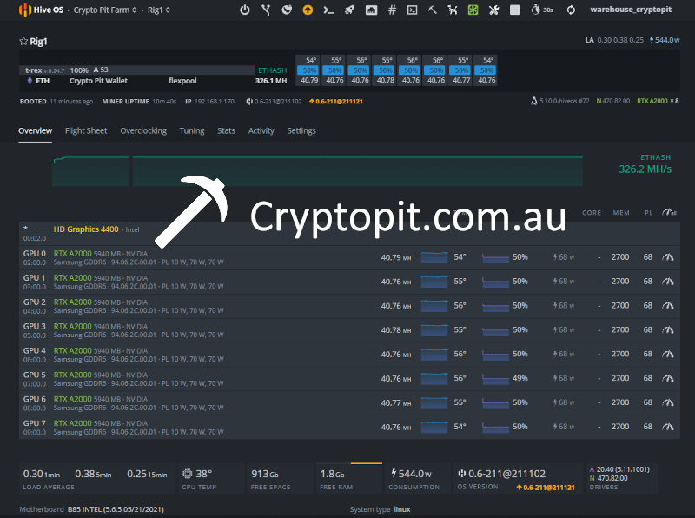This screenshot has width=695, height=518.
Task: Open the Settings tab
Action: (x=301, y=131)
